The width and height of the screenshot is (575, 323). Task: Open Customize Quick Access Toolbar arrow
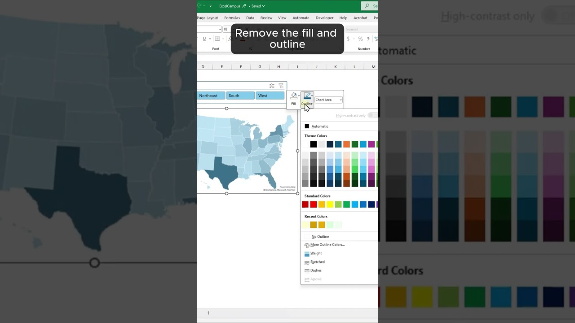211,6
